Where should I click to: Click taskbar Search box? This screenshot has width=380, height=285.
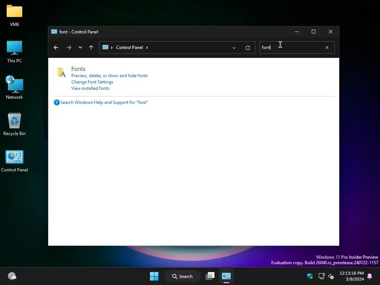tap(182, 276)
